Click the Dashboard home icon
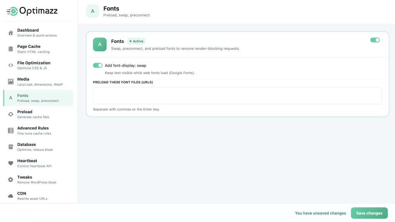The image size is (395, 222). coord(10,33)
